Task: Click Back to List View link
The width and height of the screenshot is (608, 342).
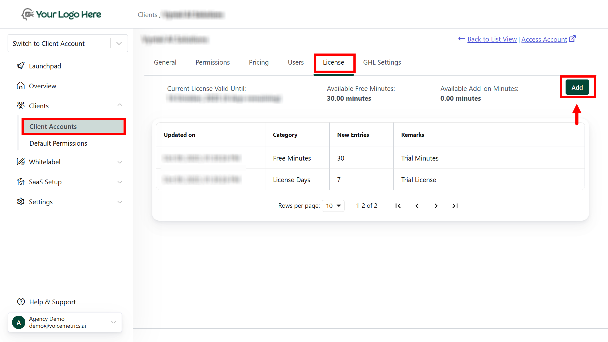Action: point(492,39)
